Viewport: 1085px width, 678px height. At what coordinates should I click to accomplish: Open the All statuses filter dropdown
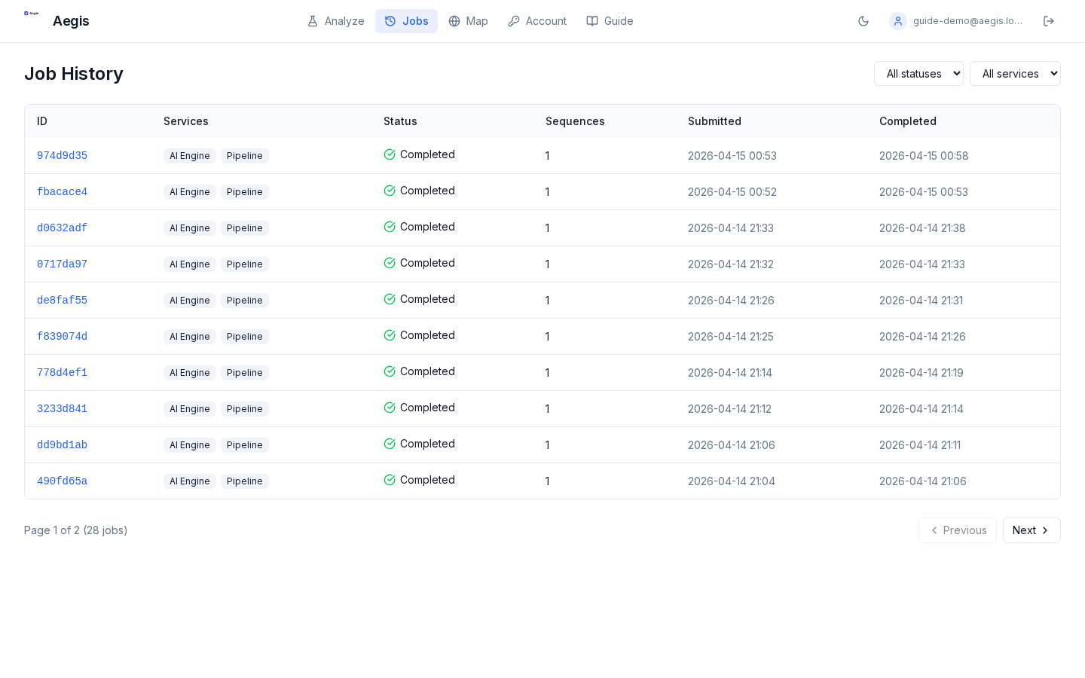coord(918,73)
